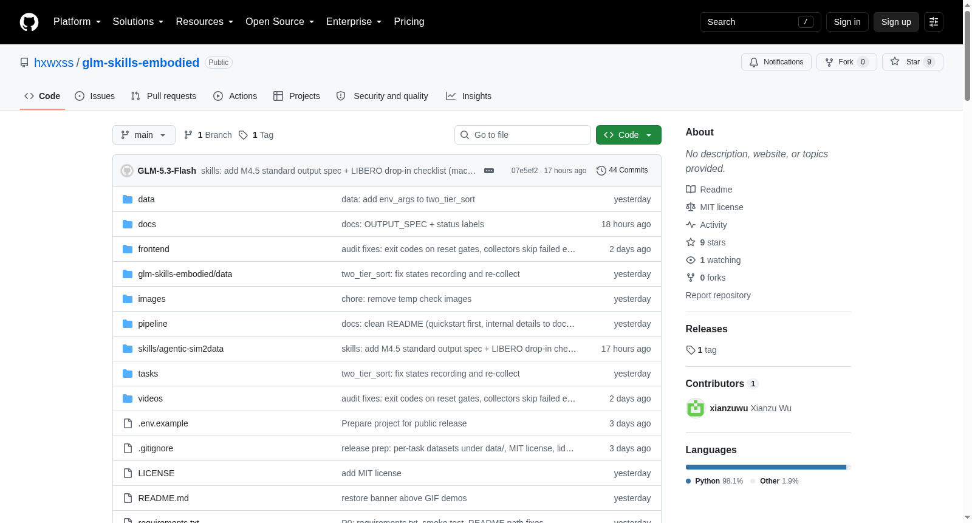
Task: Click the tasks folder icon
Action: [128, 374]
